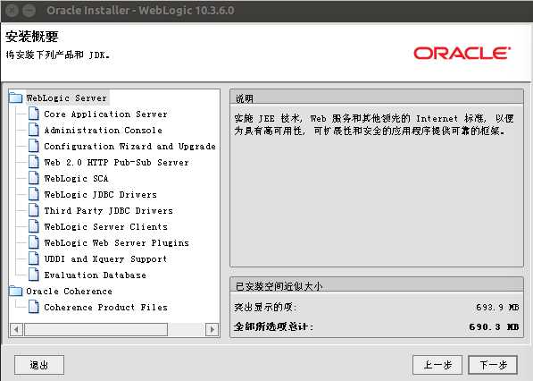This screenshot has width=533, height=381.
Task: Select the WebLogic SCA entry
Action: [x=76, y=178]
